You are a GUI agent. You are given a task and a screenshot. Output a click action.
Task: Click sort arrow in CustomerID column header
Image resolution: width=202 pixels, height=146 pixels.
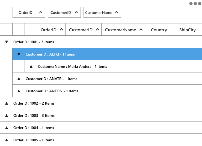[98, 30]
